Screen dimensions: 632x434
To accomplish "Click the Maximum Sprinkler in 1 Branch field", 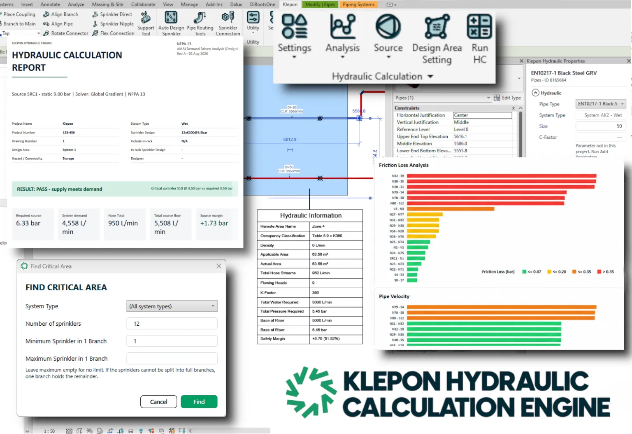I will [172, 358].
